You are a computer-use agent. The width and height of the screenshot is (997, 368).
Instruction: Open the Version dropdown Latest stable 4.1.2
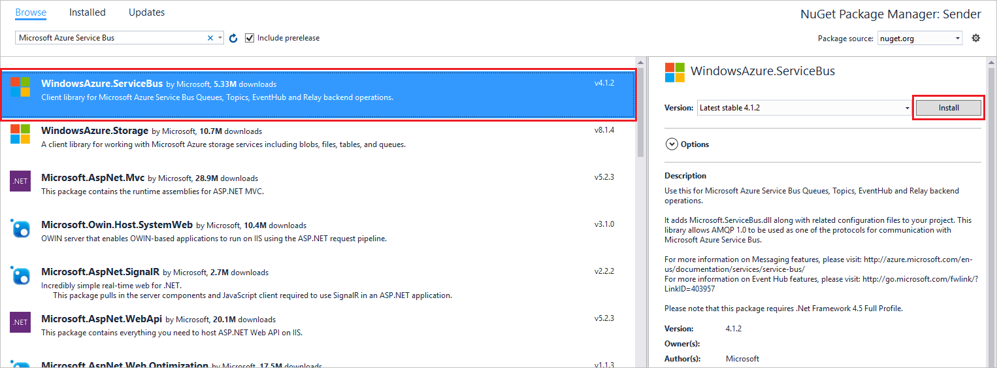[x=804, y=108]
